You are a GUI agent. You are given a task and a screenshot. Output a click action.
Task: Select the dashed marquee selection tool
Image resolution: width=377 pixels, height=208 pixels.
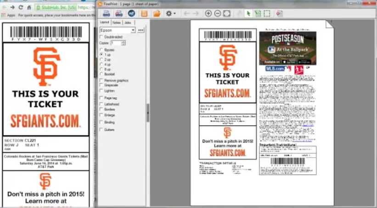point(267,14)
